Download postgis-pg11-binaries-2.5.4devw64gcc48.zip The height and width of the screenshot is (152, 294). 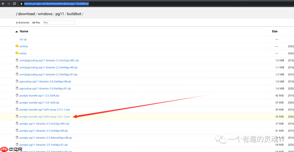[46, 138]
